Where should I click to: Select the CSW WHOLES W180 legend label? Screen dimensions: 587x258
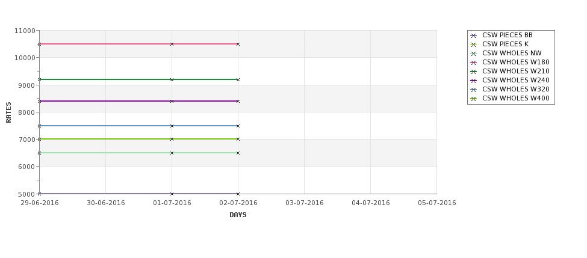(x=516, y=62)
